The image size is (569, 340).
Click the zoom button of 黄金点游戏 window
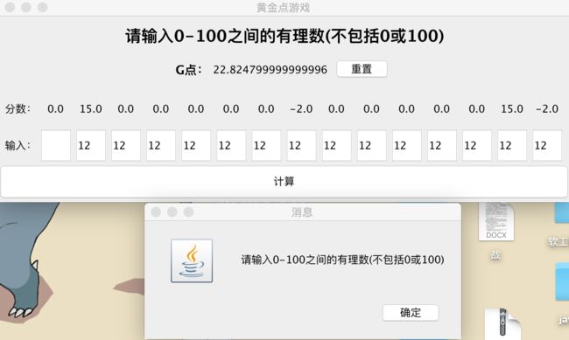click(43, 7)
